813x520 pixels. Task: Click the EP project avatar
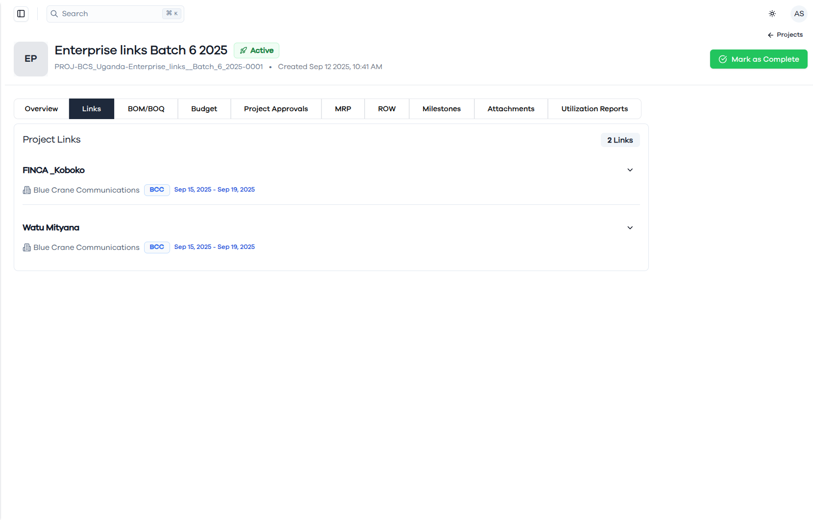click(31, 59)
